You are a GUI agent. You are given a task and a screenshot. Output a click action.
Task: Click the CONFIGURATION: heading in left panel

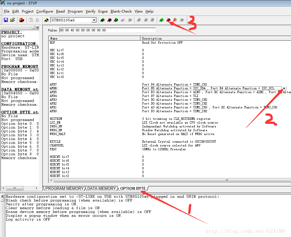pos(19,44)
